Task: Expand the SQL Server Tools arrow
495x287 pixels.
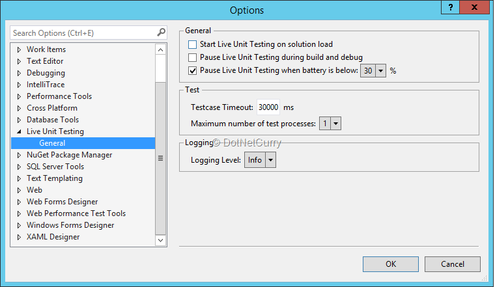Action: (19, 167)
